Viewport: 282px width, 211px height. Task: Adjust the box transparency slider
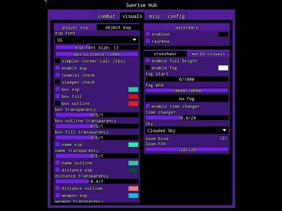[97, 115]
